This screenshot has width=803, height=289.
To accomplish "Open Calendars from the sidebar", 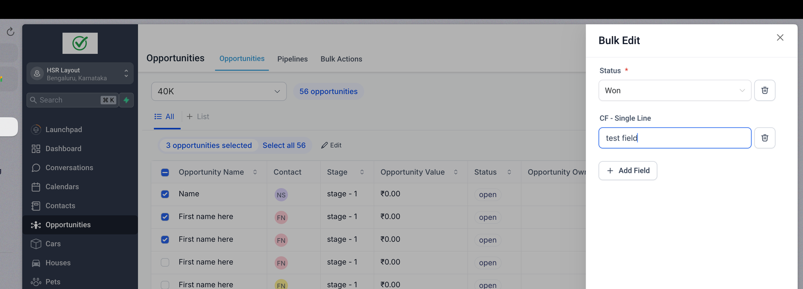I will pyautogui.click(x=62, y=187).
